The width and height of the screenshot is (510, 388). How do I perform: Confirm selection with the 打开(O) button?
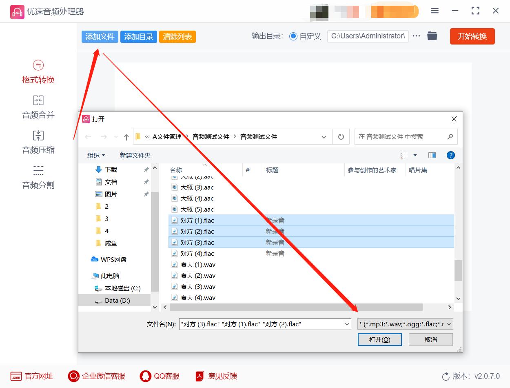click(x=379, y=339)
